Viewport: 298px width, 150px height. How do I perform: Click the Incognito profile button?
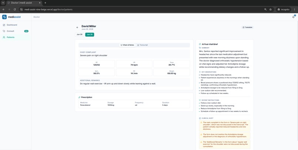(x=283, y=10)
